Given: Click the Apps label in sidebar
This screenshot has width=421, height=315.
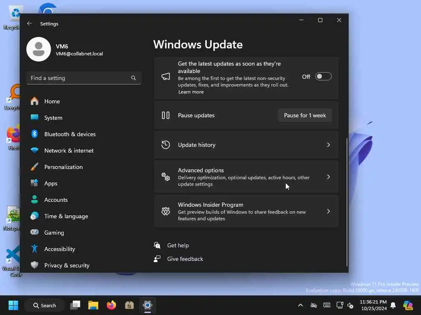Looking at the screenshot, I should click(51, 183).
